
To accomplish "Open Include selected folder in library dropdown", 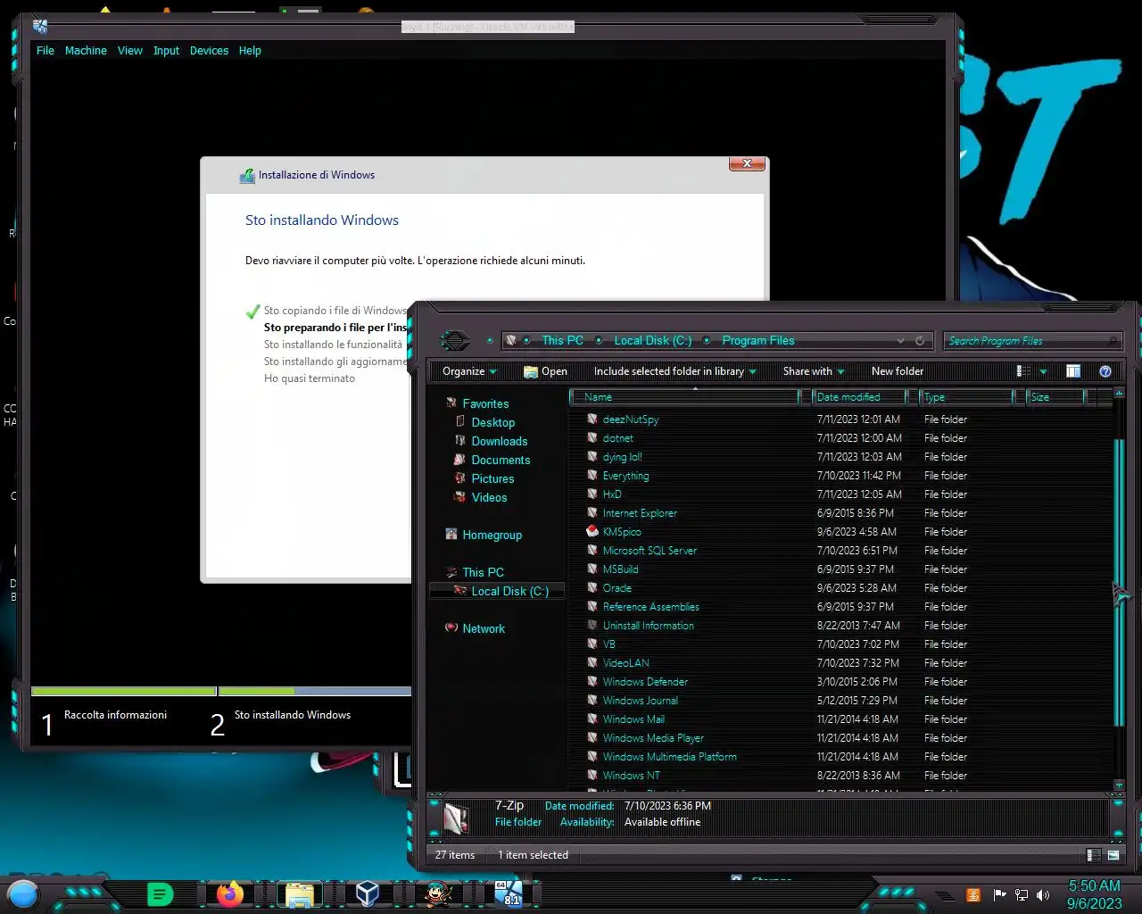I will click(x=674, y=371).
